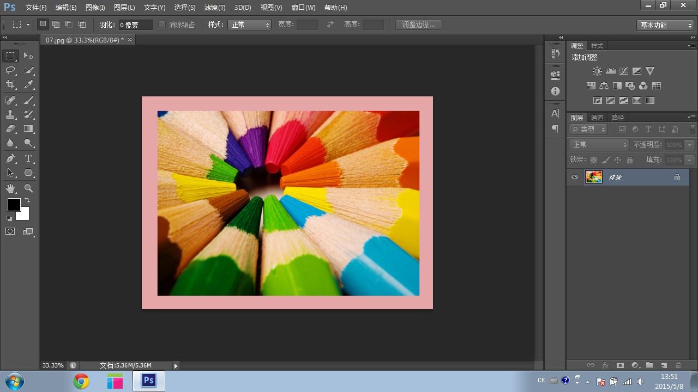The width and height of the screenshot is (698, 392).
Task: Open the 样式 dropdown set to 正常
Action: click(x=250, y=25)
